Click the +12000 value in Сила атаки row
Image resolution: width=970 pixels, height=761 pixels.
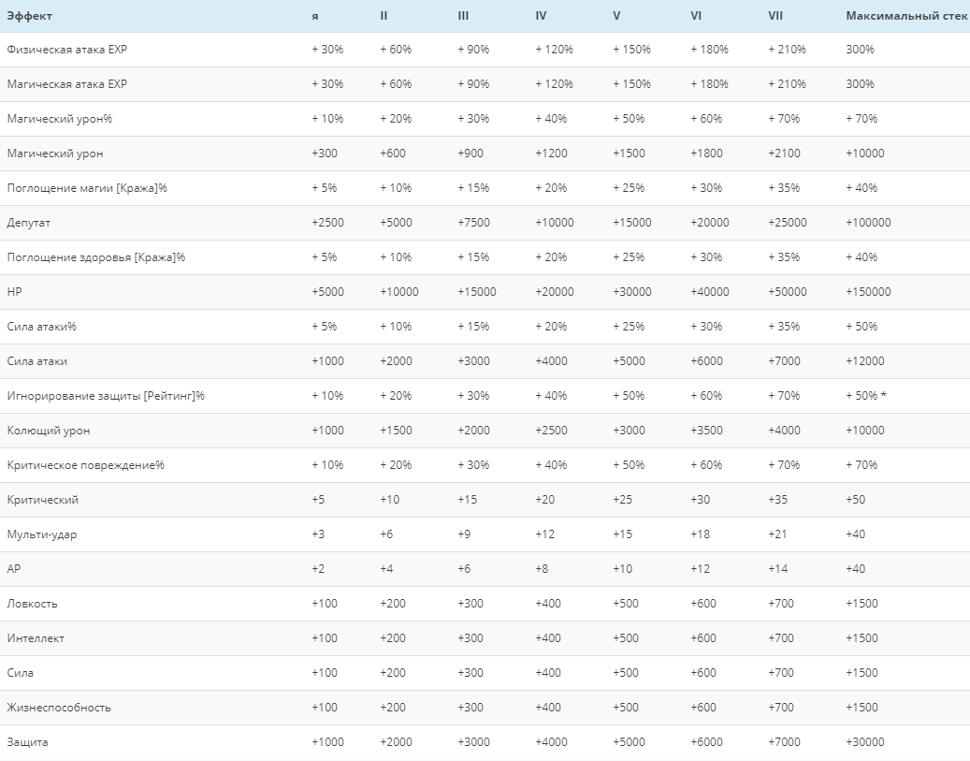(x=865, y=361)
